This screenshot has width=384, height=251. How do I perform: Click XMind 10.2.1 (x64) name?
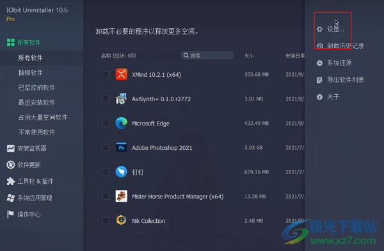tap(156, 74)
